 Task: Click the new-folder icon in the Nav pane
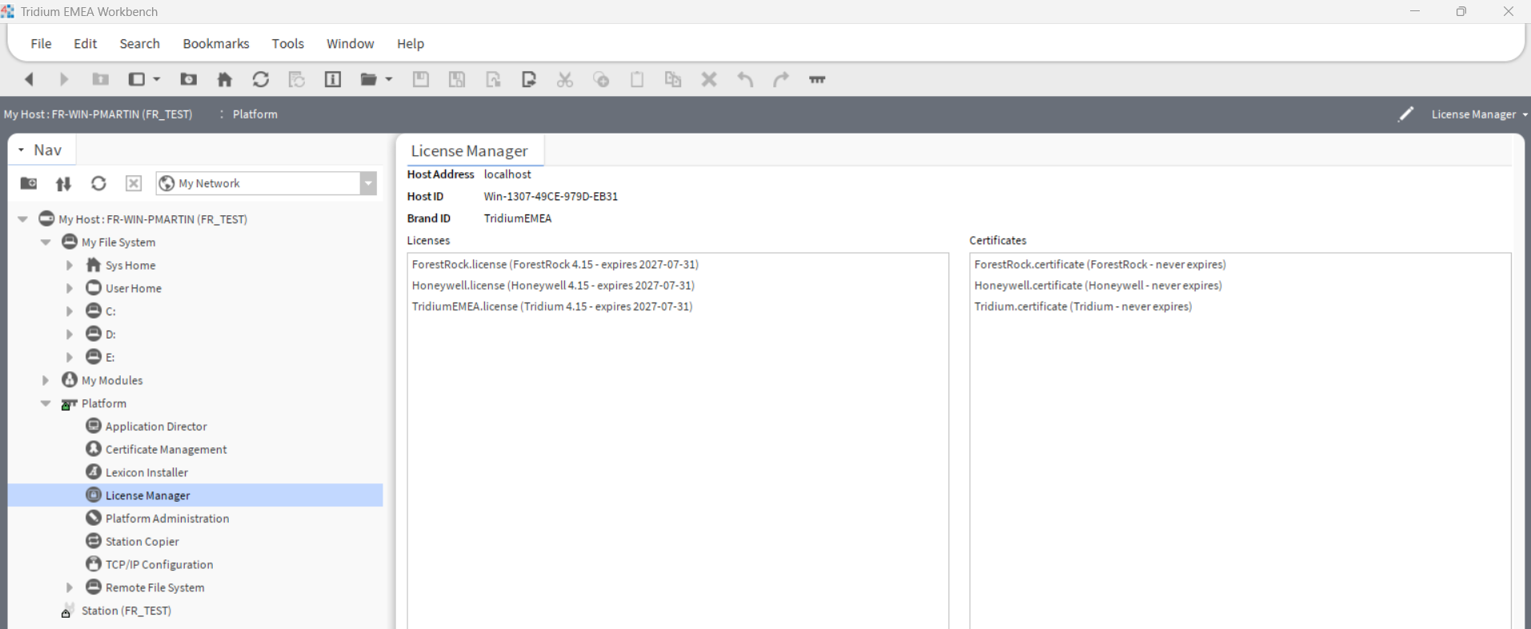pos(29,183)
